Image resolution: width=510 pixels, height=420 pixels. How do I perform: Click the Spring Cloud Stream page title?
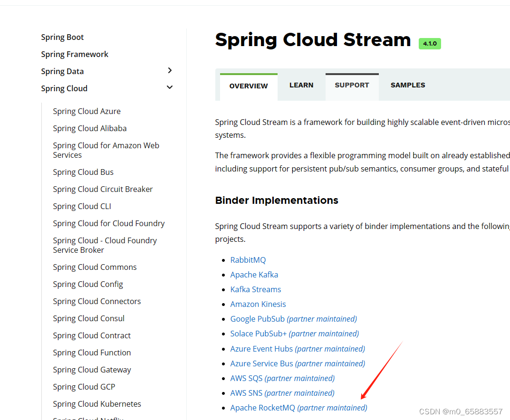pyautogui.click(x=313, y=40)
